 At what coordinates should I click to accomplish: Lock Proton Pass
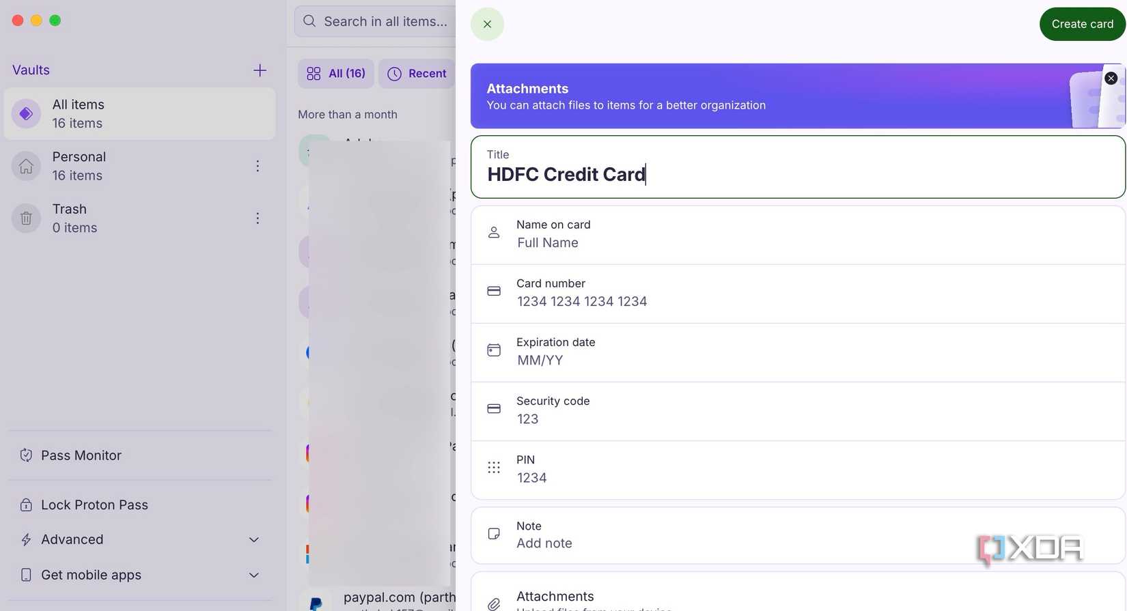pos(139,505)
